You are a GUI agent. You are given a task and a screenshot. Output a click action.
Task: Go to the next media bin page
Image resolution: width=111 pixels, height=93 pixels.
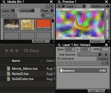tap(9, 15)
